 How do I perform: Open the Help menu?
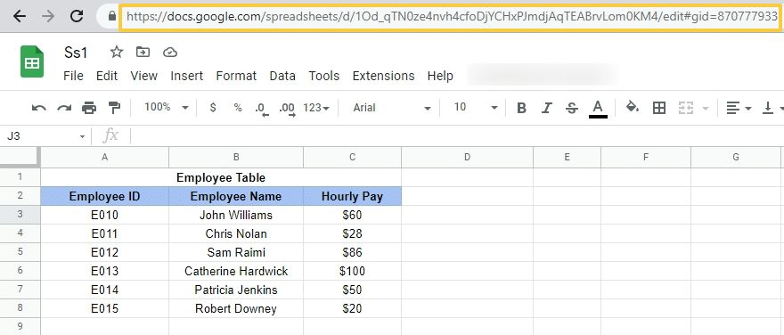pos(440,76)
